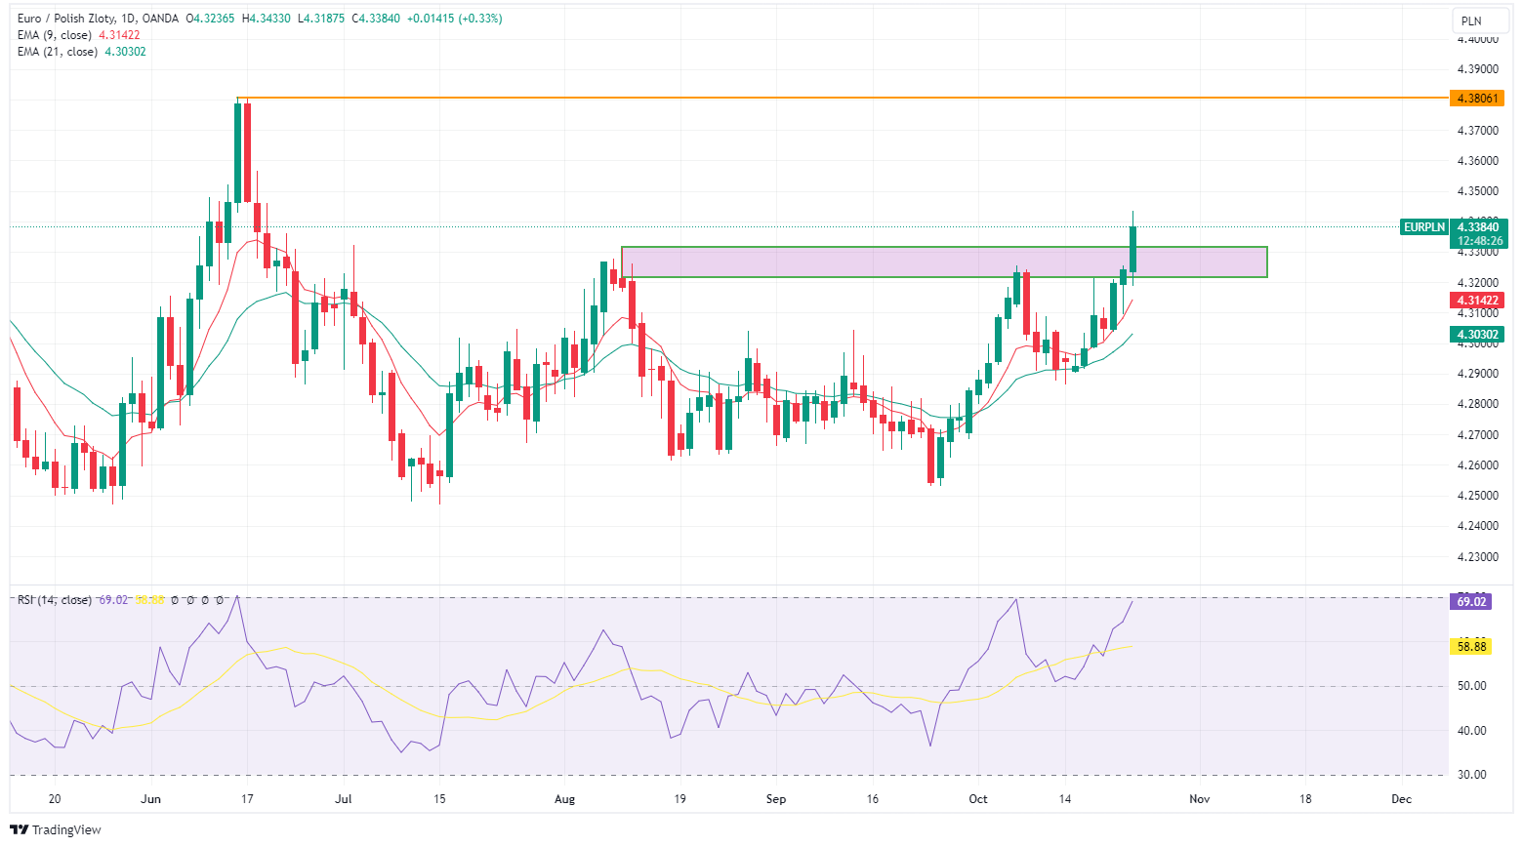Click the low value L4.31875
The image size is (1523, 847).
pyautogui.click(x=321, y=19)
